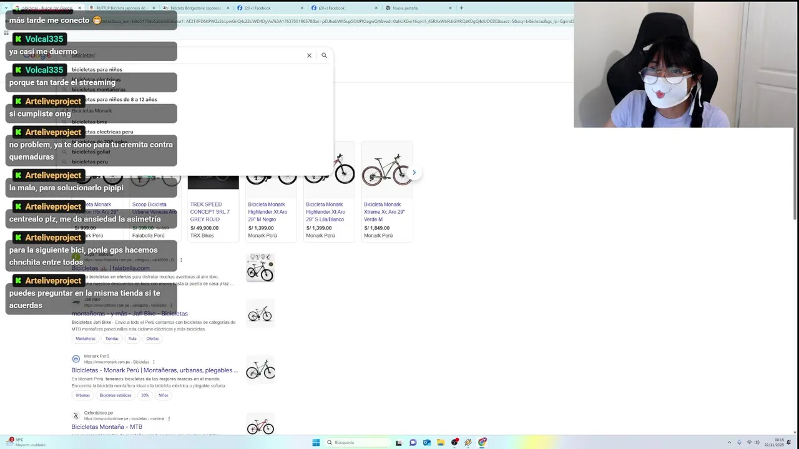The width and height of the screenshot is (799, 449).
Task: Select suggestion bicicletas goliat
Action: 91,152
